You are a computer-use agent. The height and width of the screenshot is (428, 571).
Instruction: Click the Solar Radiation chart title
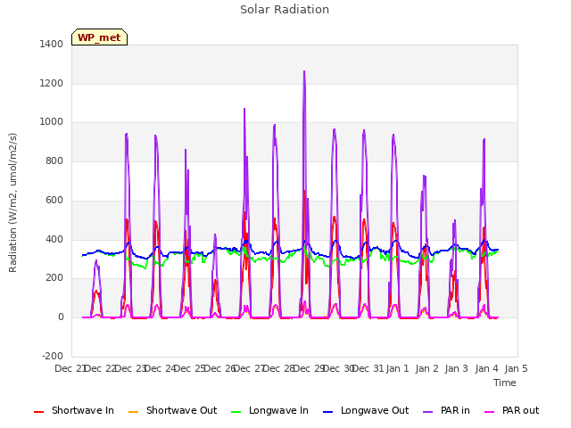(x=285, y=10)
